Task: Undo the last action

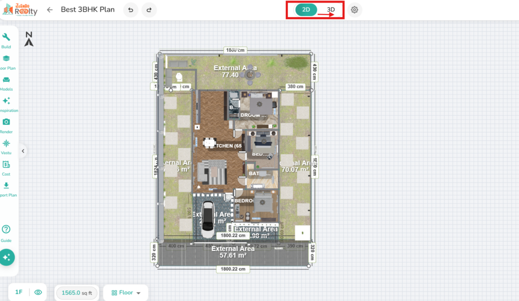Action: 131,10
